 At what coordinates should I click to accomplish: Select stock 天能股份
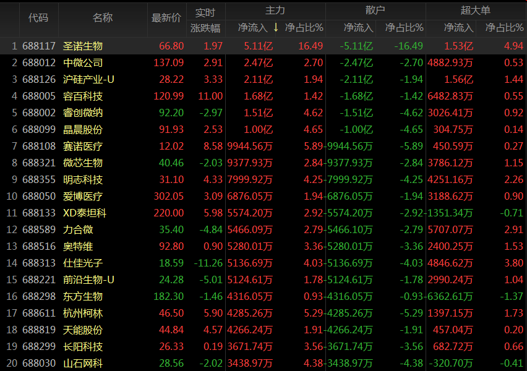tap(83, 330)
